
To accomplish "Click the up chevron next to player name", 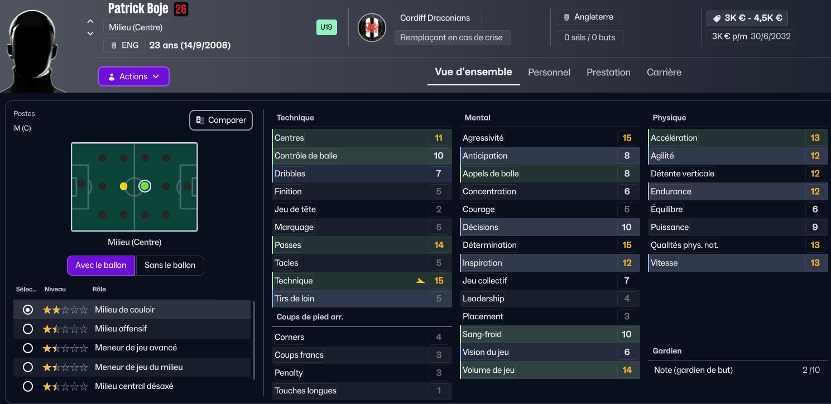I will click(x=90, y=22).
